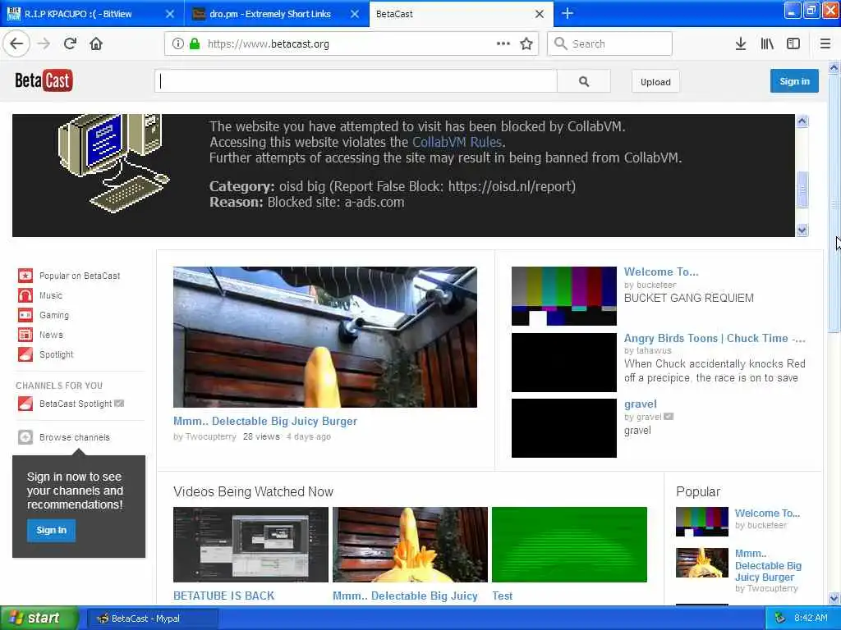
Task: Open the browser downloads panel
Action: point(741,44)
